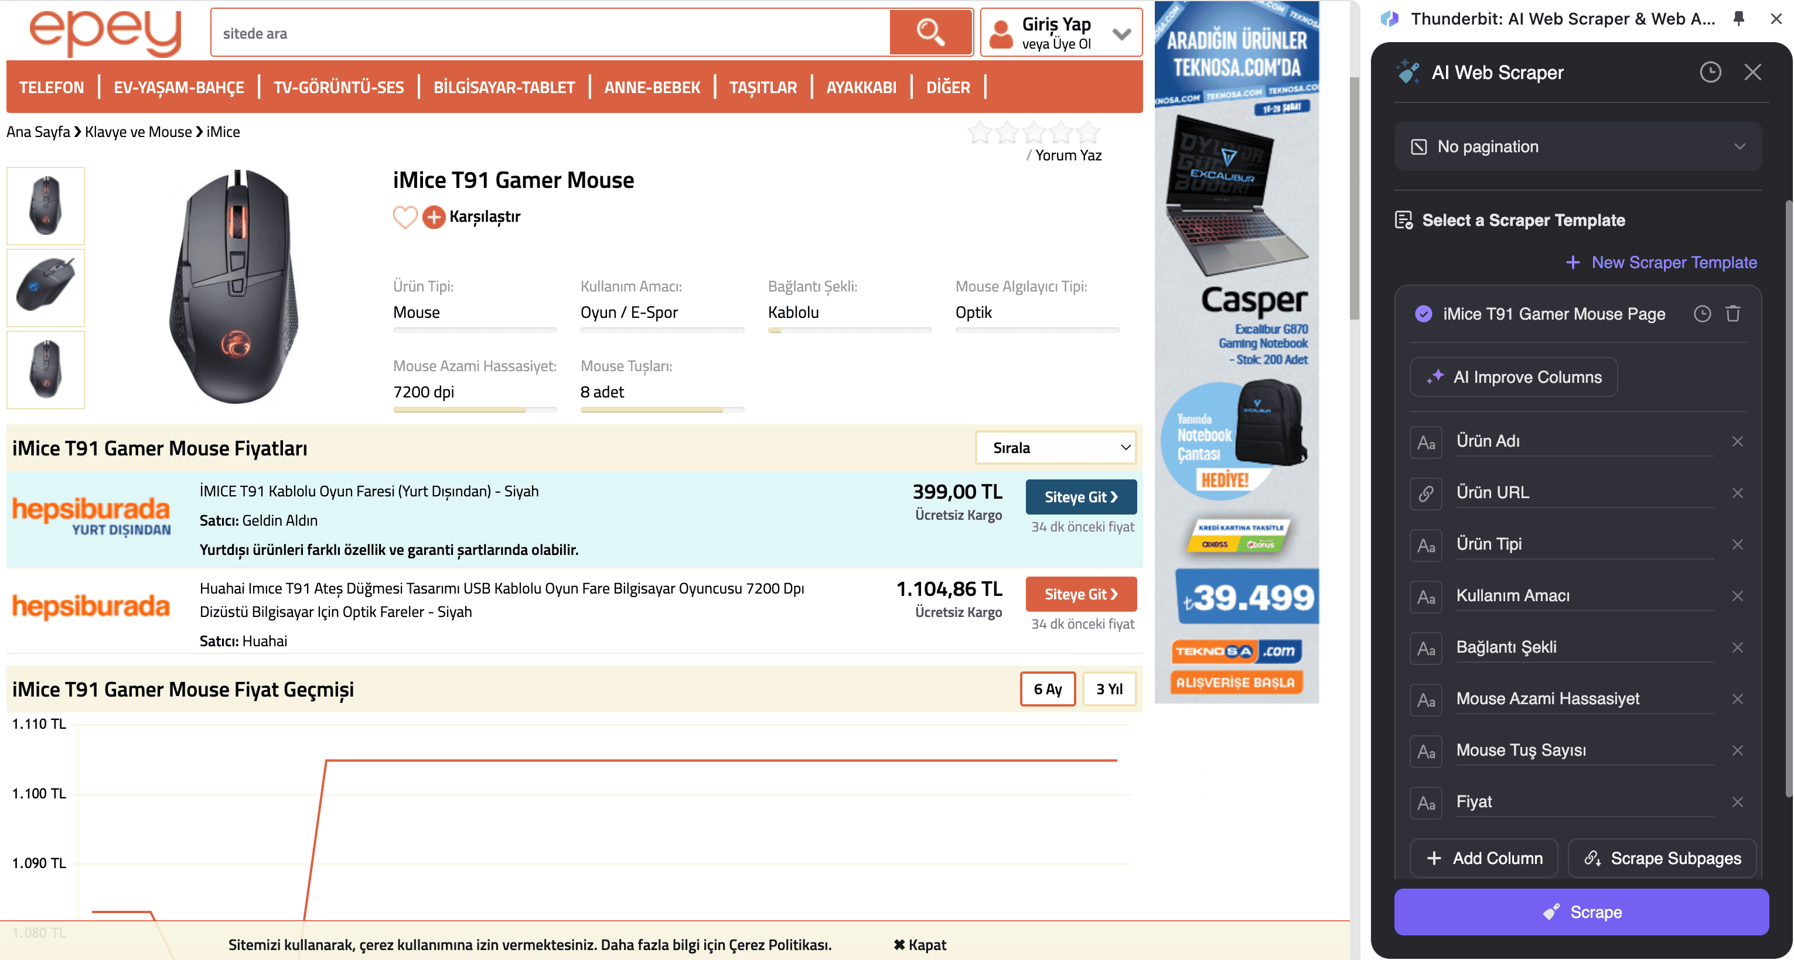Select iMice T91 Gamer Mouse Page template
Viewport: 1794px width, 960px height.
[1553, 314]
